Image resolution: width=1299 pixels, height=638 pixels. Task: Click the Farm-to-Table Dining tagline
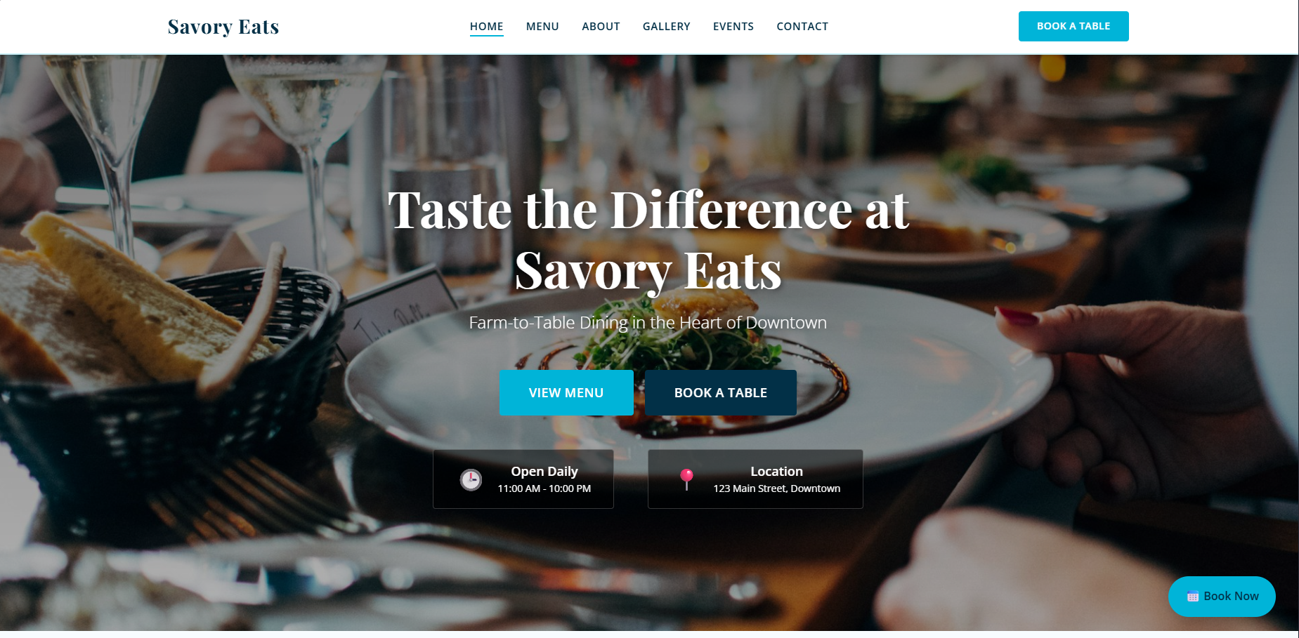click(x=648, y=323)
